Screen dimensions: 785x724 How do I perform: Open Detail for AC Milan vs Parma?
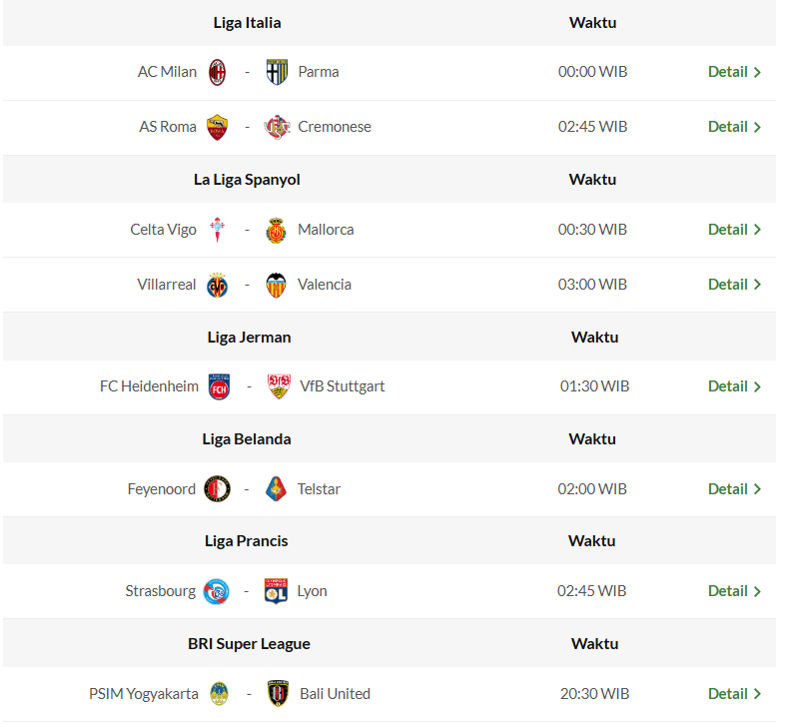pyautogui.click(x=728, y=72)
